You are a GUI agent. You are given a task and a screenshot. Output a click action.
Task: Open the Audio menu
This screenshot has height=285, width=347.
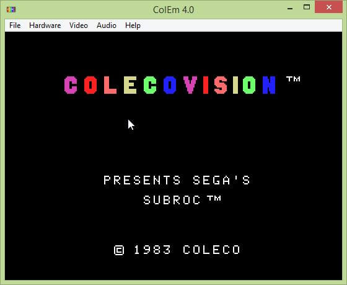[107, 25]
